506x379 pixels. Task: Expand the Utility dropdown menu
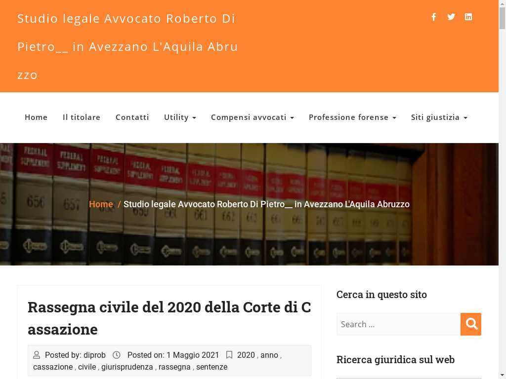click(180, 117)
